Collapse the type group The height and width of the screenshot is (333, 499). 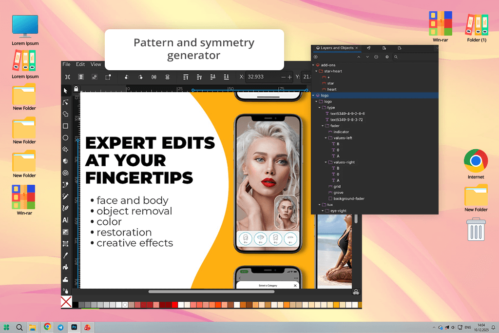(x=320, y=108)
